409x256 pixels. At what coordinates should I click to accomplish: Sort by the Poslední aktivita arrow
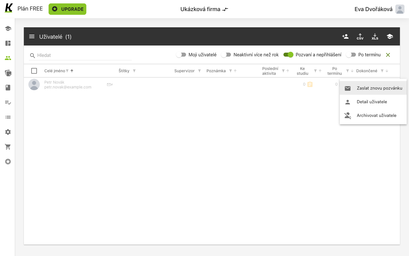tap(288, 71)
